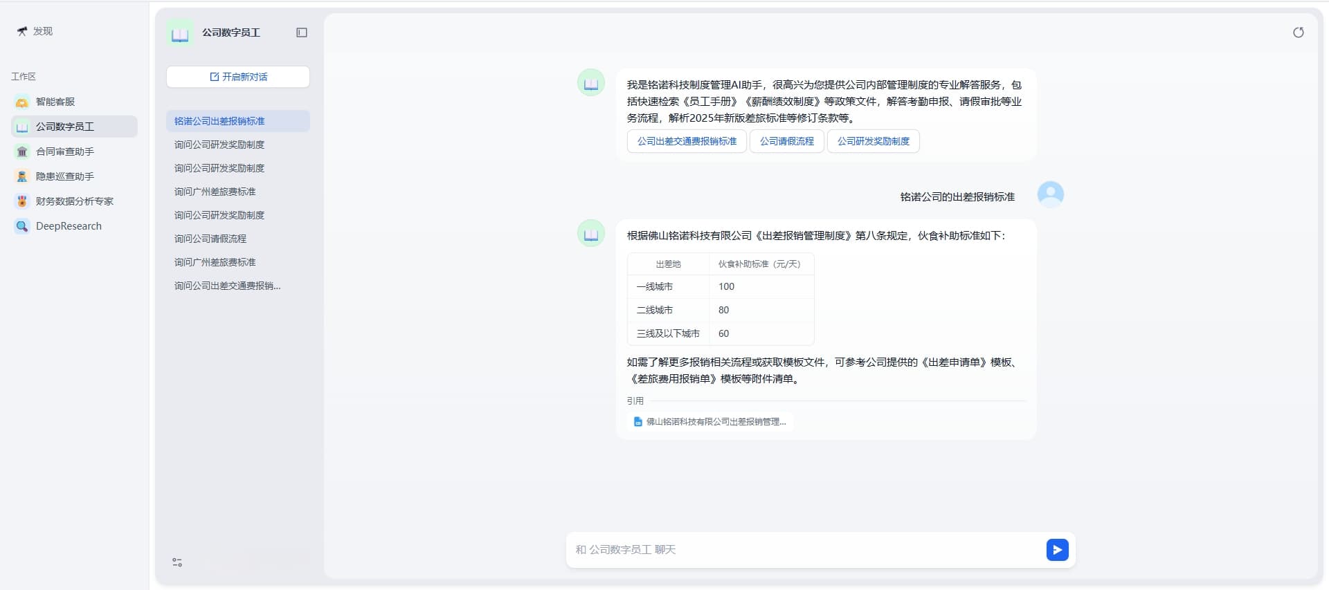Open the cited file 佛山铭诺科技有限公司出差报销管理...
The image size is (1329, 590).
(x=710, y=421)
